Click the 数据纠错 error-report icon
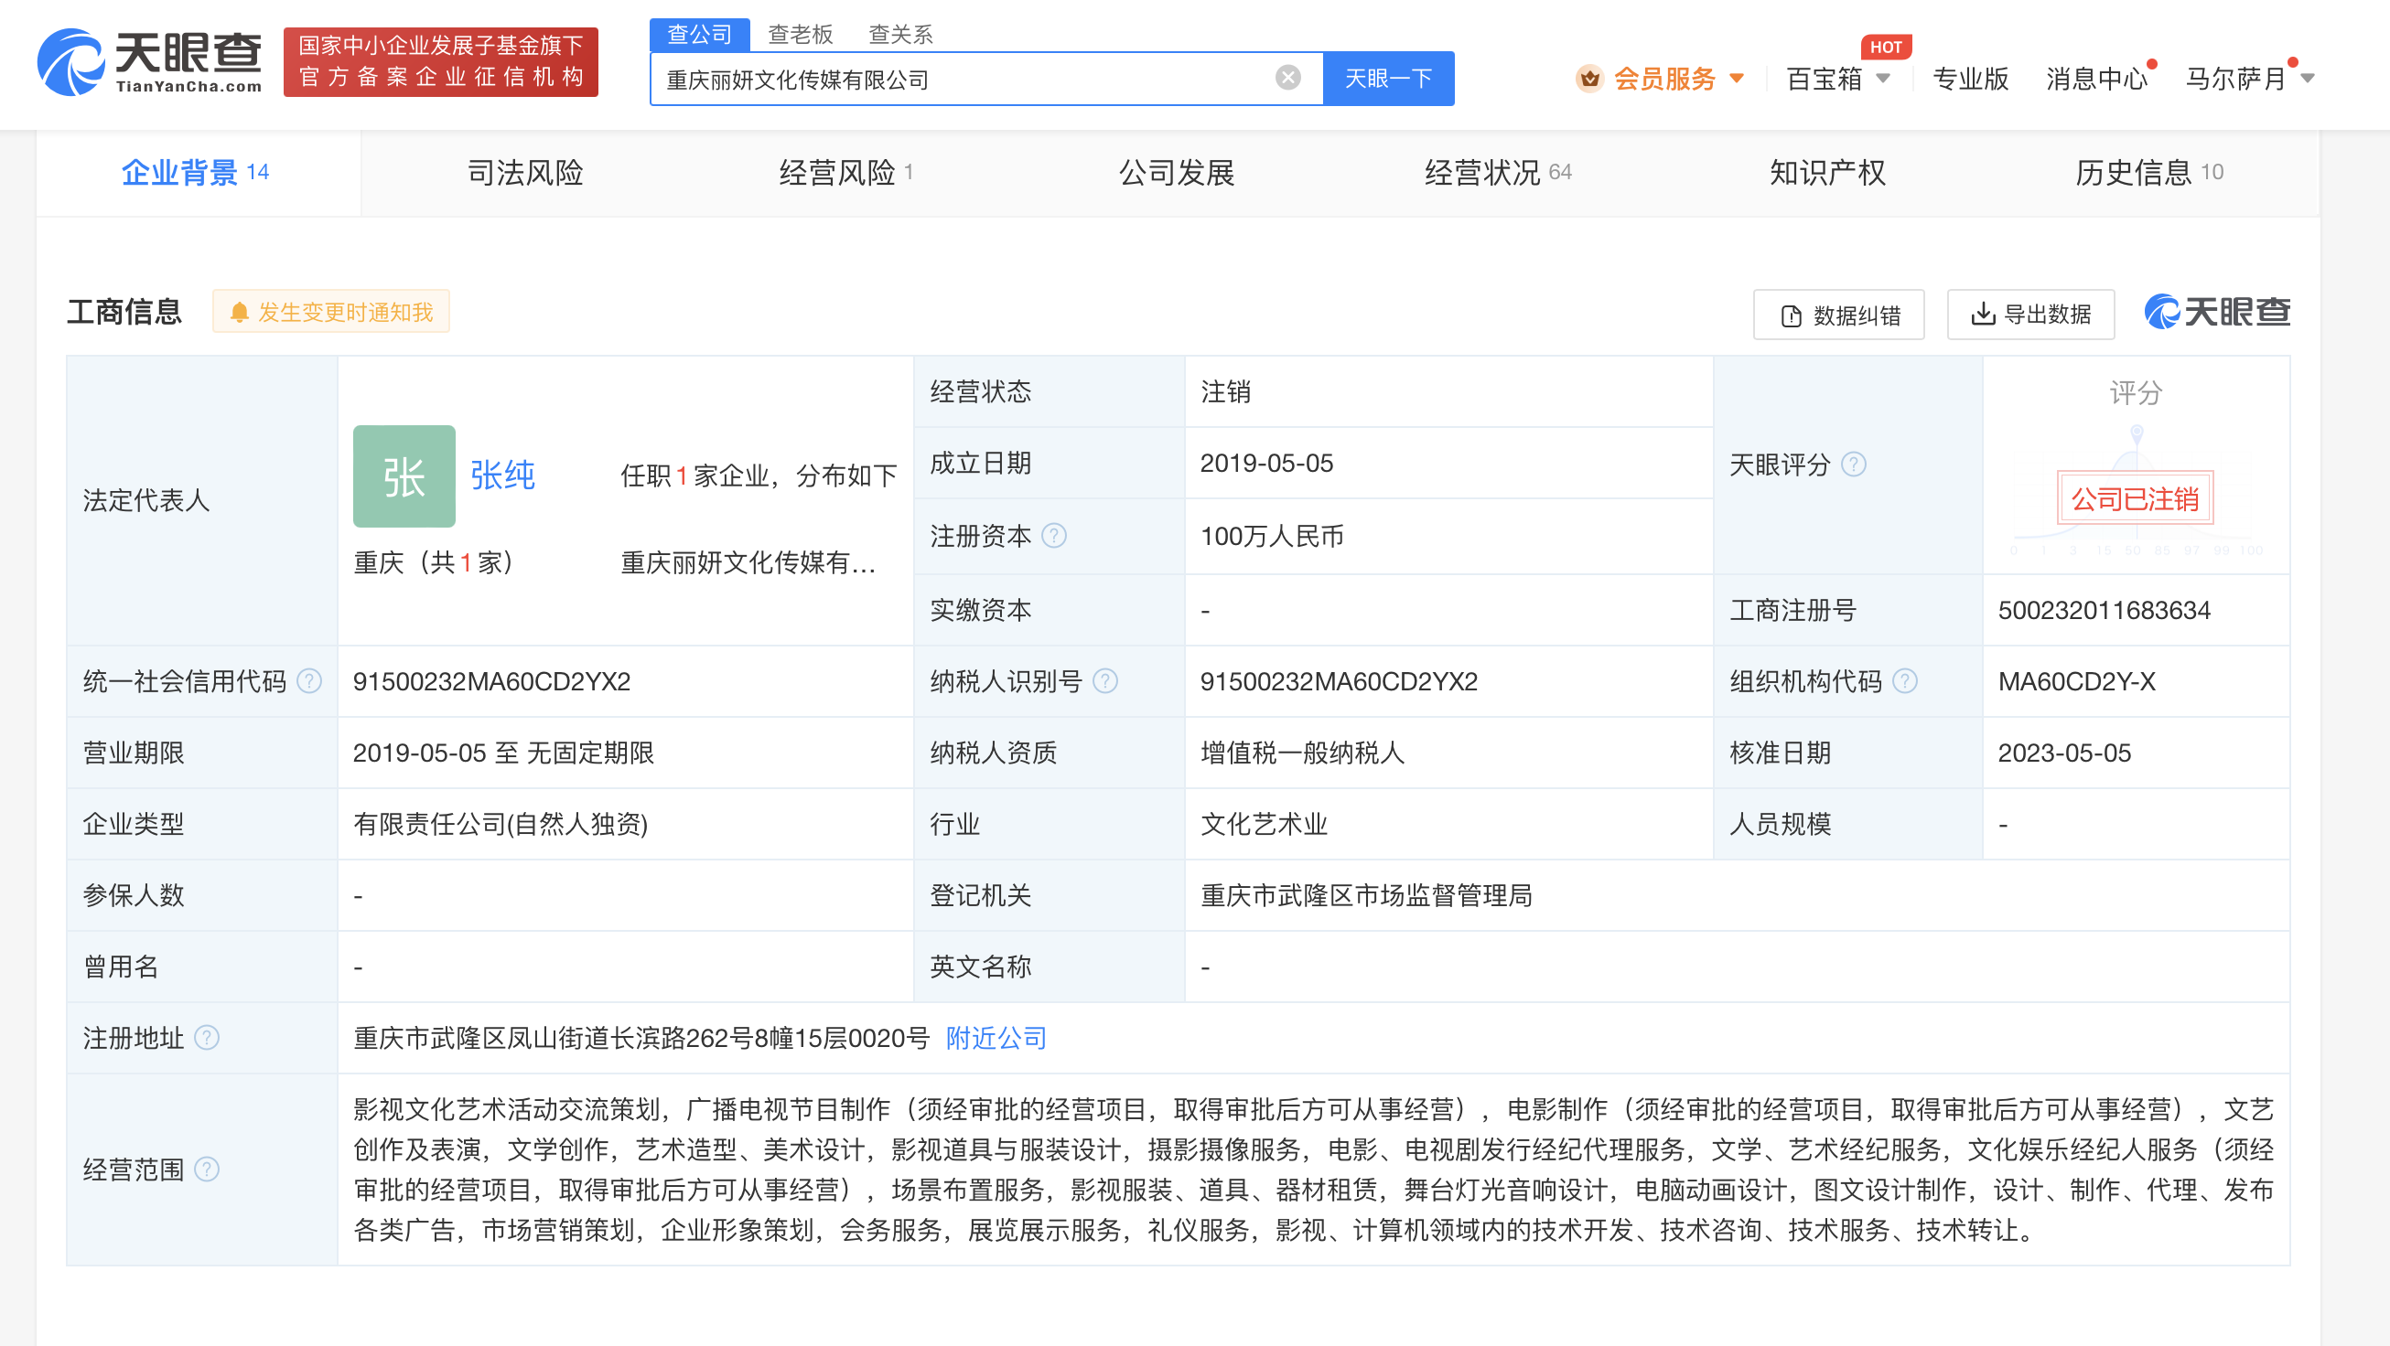This screenshot has height=1346, width=2390. [x=1791, y=315]
